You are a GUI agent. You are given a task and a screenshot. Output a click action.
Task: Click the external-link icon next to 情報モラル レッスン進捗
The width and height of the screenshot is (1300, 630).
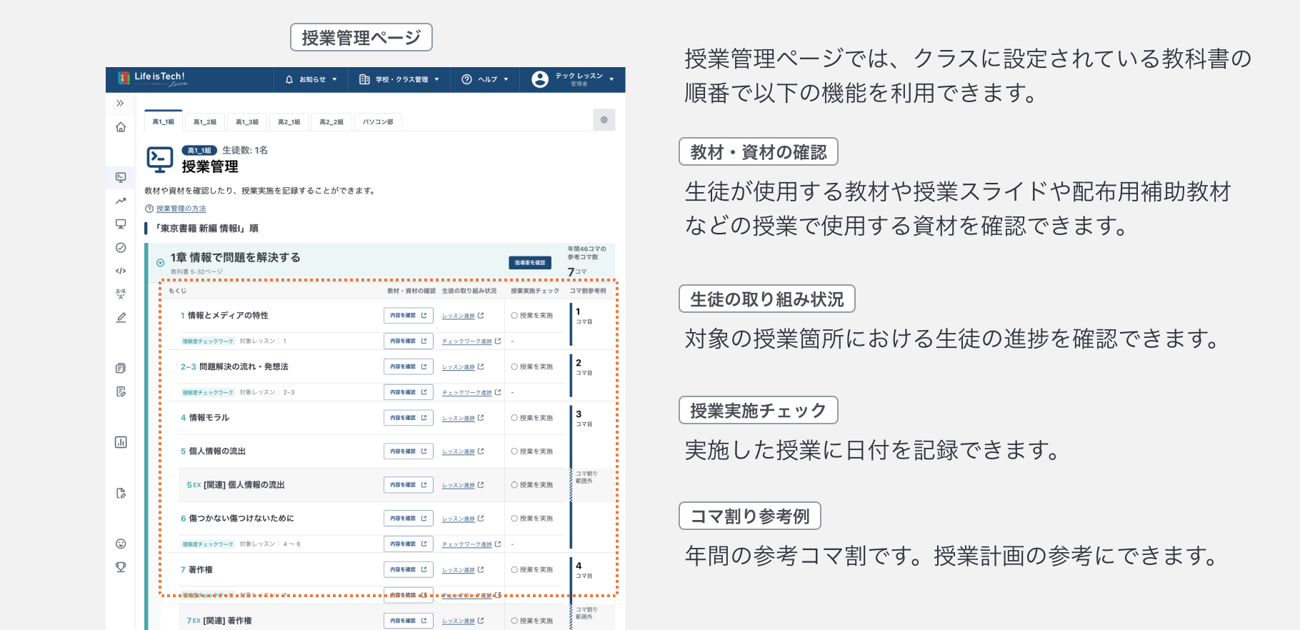coord(481,418)
